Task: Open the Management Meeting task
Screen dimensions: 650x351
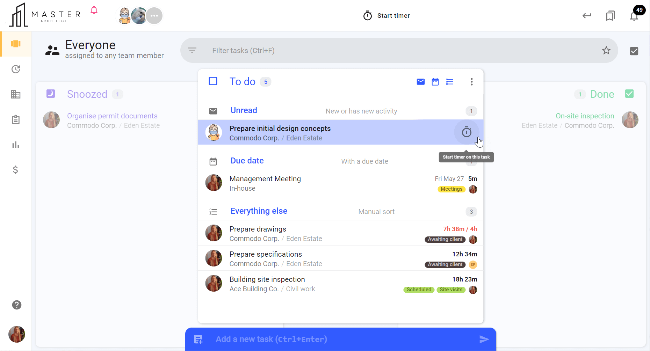Action: pyautogui.click(x=341, y=183)
